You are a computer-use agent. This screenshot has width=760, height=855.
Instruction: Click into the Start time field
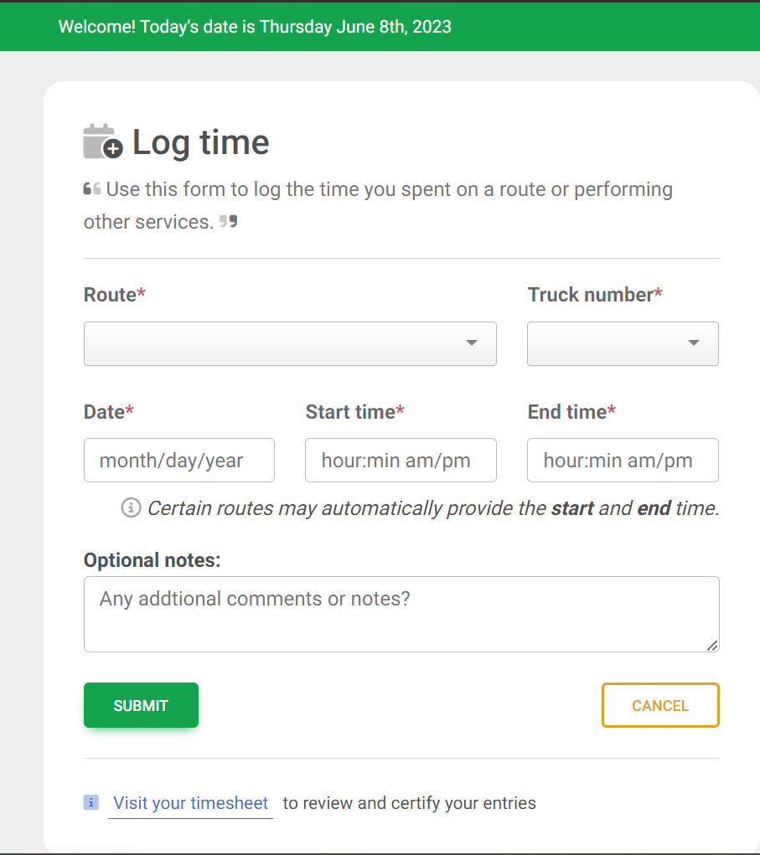(401, 460)
